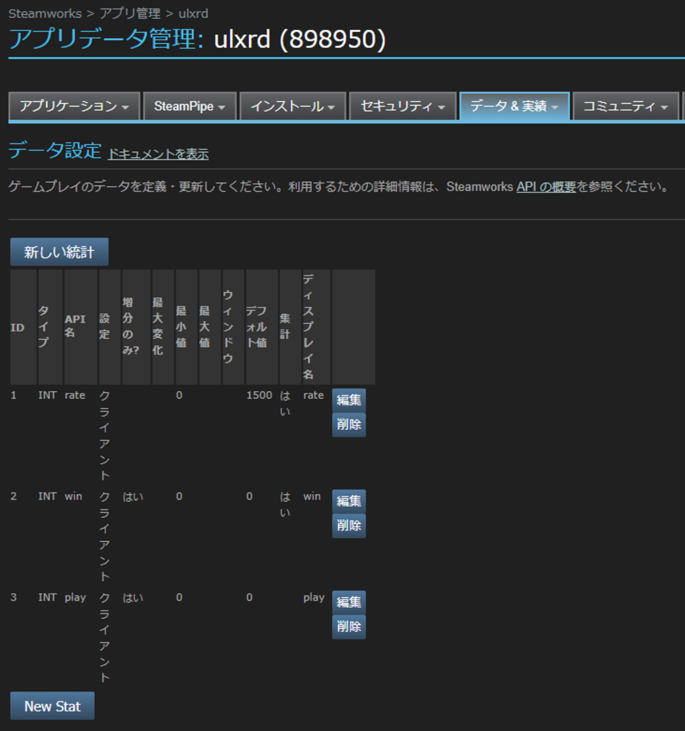
Task: Open the アプリケーション dropdown menu
Action: click(74, 106)
